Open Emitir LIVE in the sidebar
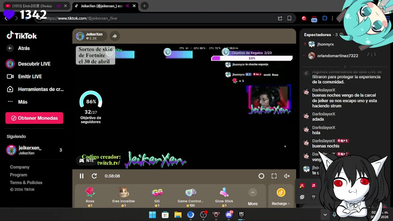Image resolution: width=393 pixels, height=221 pixels. coord(24,76)
